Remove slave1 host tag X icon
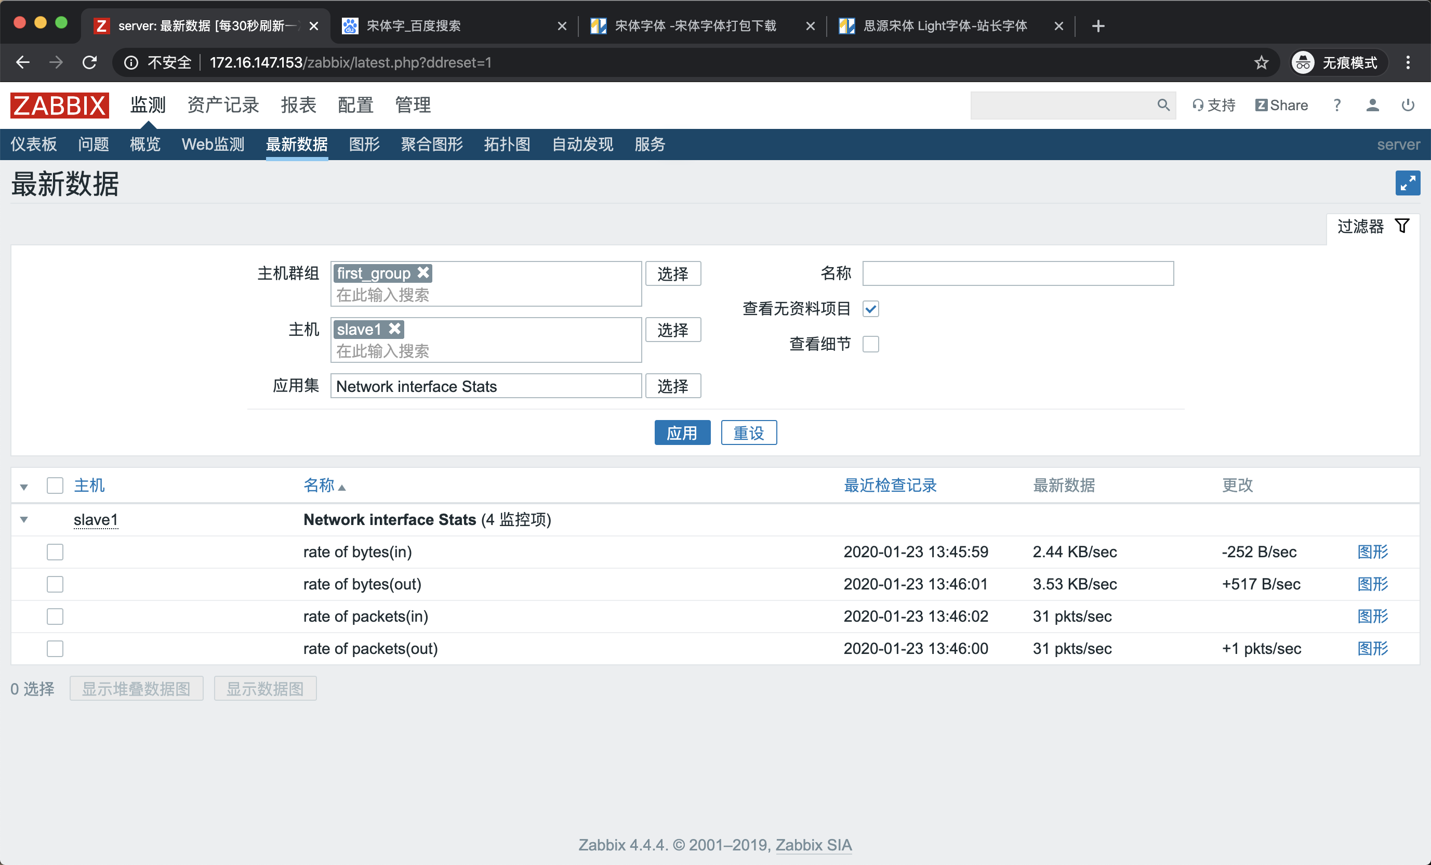 tap(395, 329)
